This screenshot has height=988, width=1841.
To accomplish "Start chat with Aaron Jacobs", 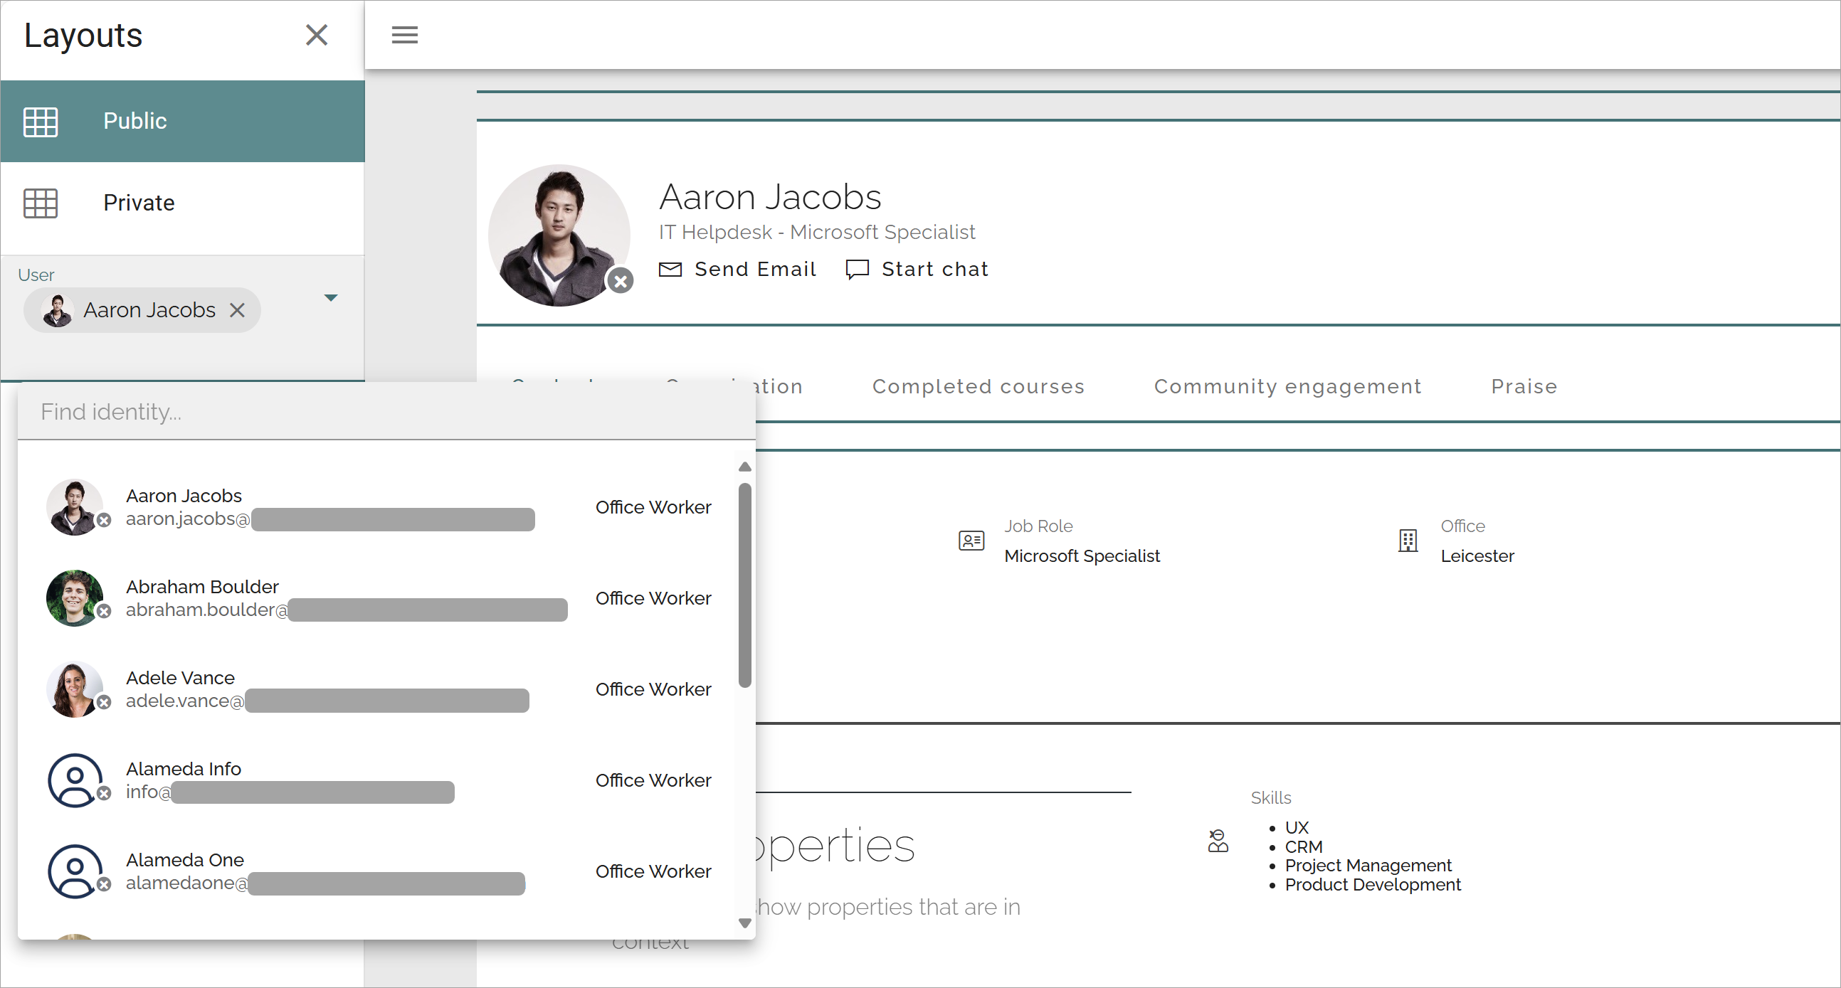I will click(x=917, y=270).
